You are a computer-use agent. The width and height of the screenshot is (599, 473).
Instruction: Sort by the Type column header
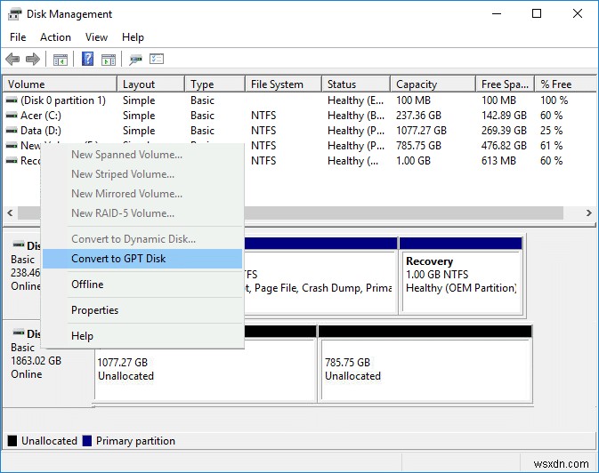(x=215, y=84)
